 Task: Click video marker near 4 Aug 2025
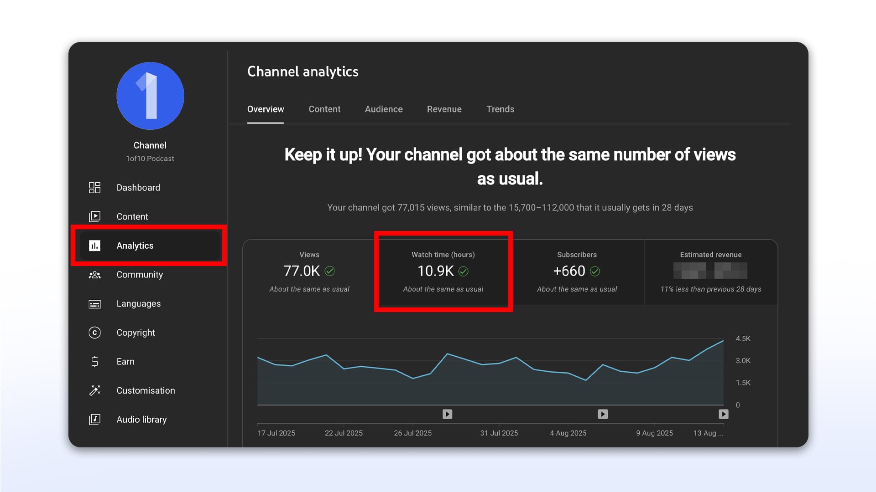click(603, 414)
